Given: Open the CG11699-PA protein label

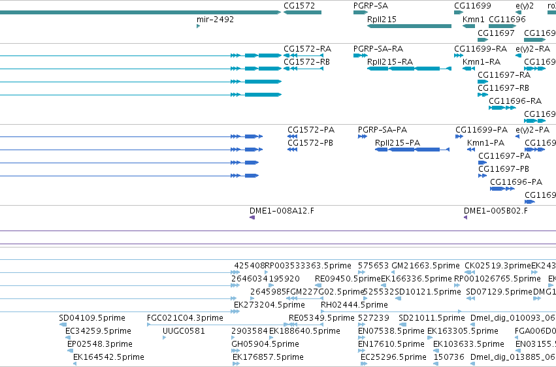Looking at the screenshot, I should click(x=482, y=130).
